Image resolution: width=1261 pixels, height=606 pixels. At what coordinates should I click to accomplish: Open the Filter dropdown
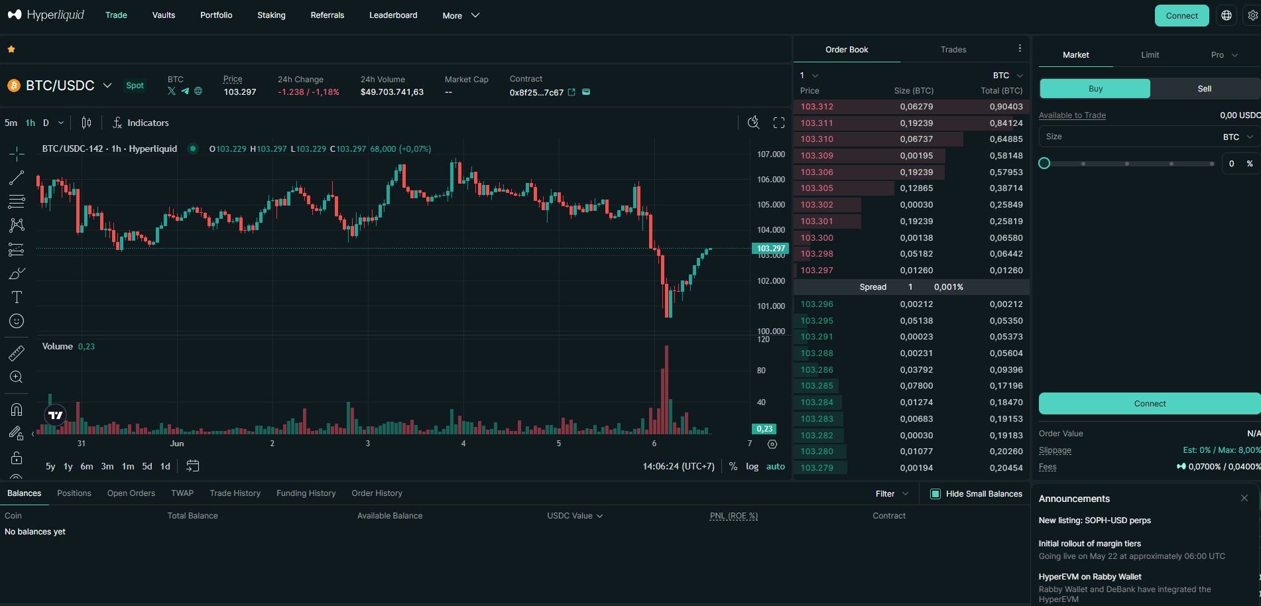click(892, 494)
